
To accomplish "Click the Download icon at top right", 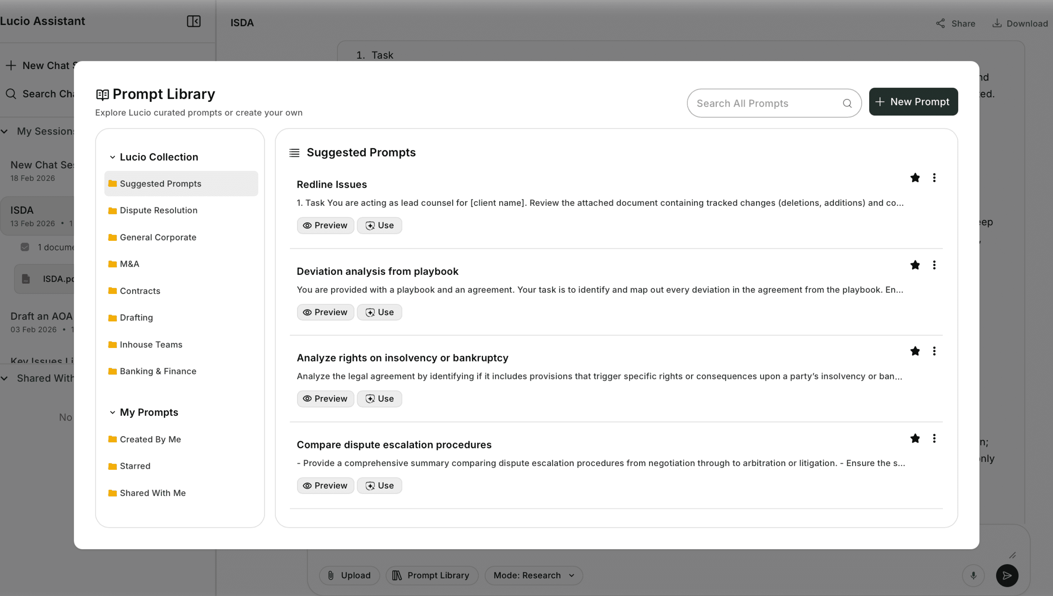I will point(997,23).
